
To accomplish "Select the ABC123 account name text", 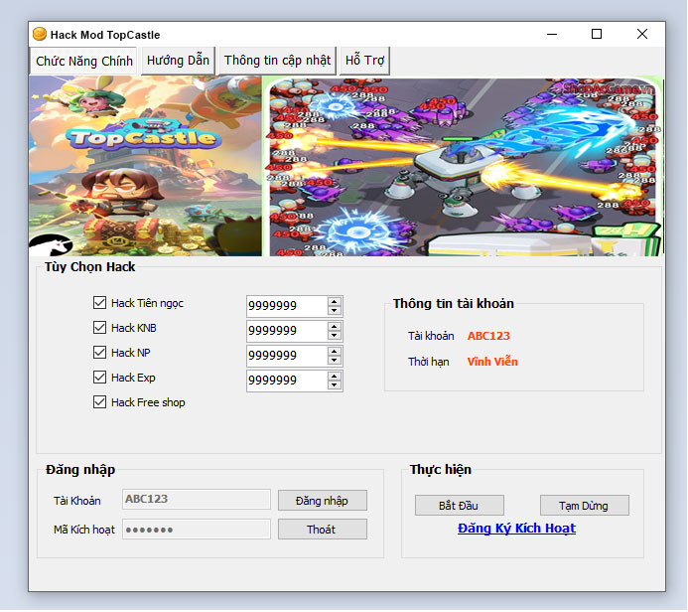I will click(x=488, y=336).
